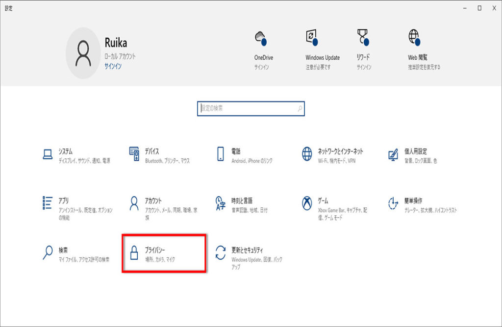Click the リワード (Rewards) medal icon

coord(363,38)
